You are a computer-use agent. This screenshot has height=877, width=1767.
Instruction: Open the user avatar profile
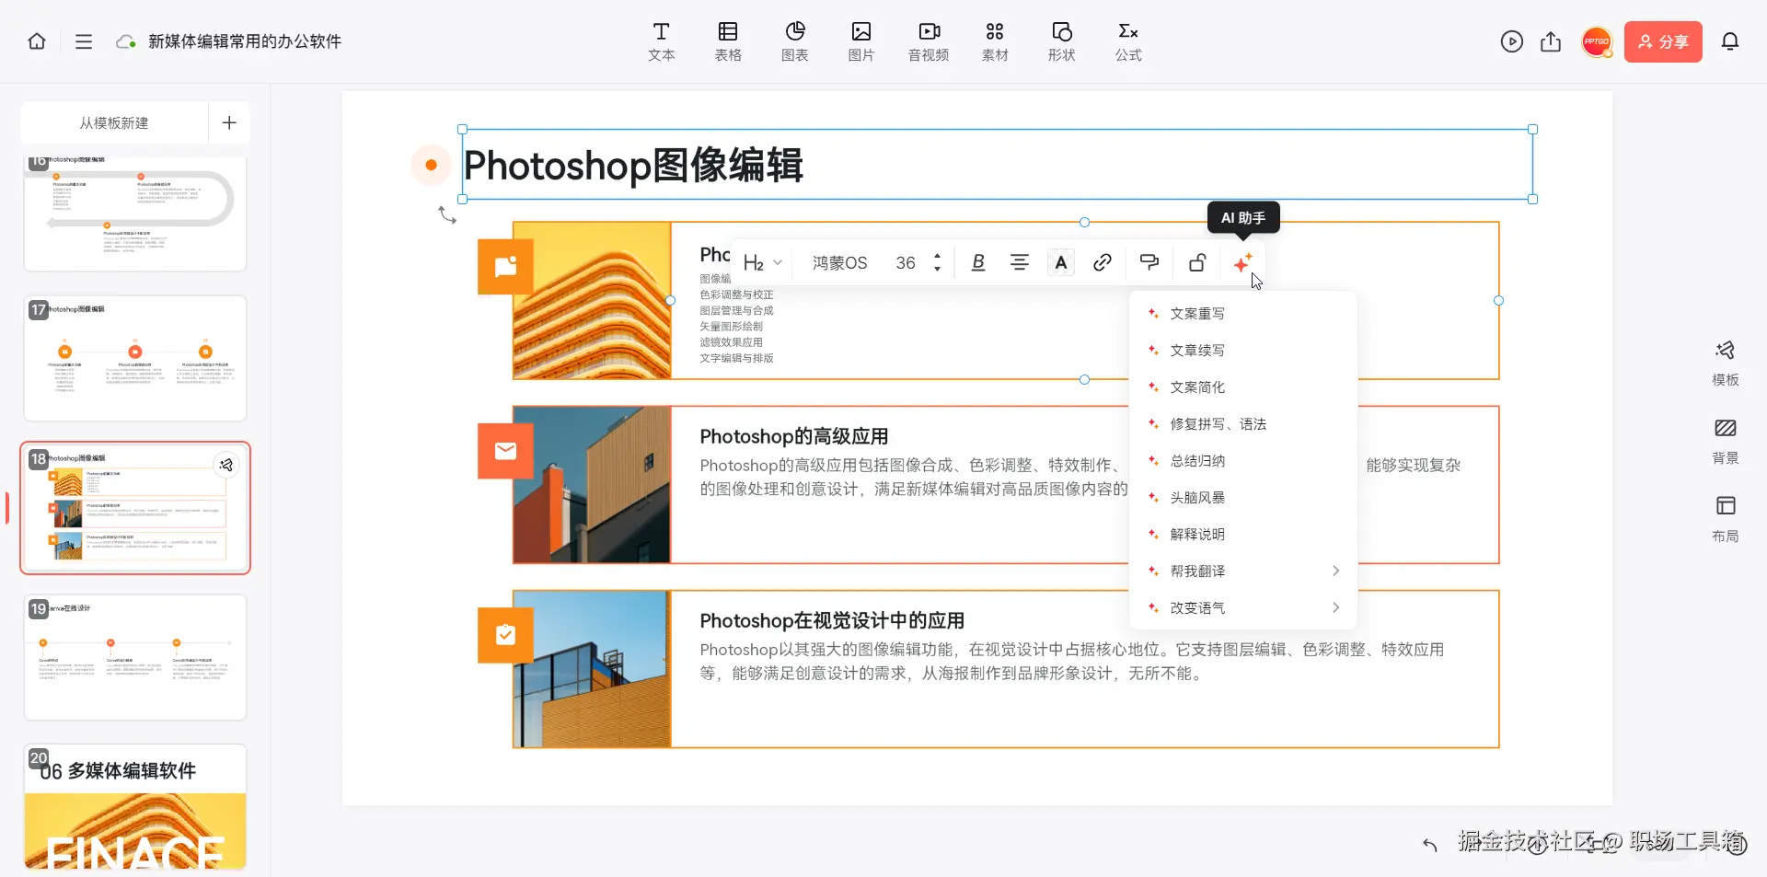tap(1597, 41)
